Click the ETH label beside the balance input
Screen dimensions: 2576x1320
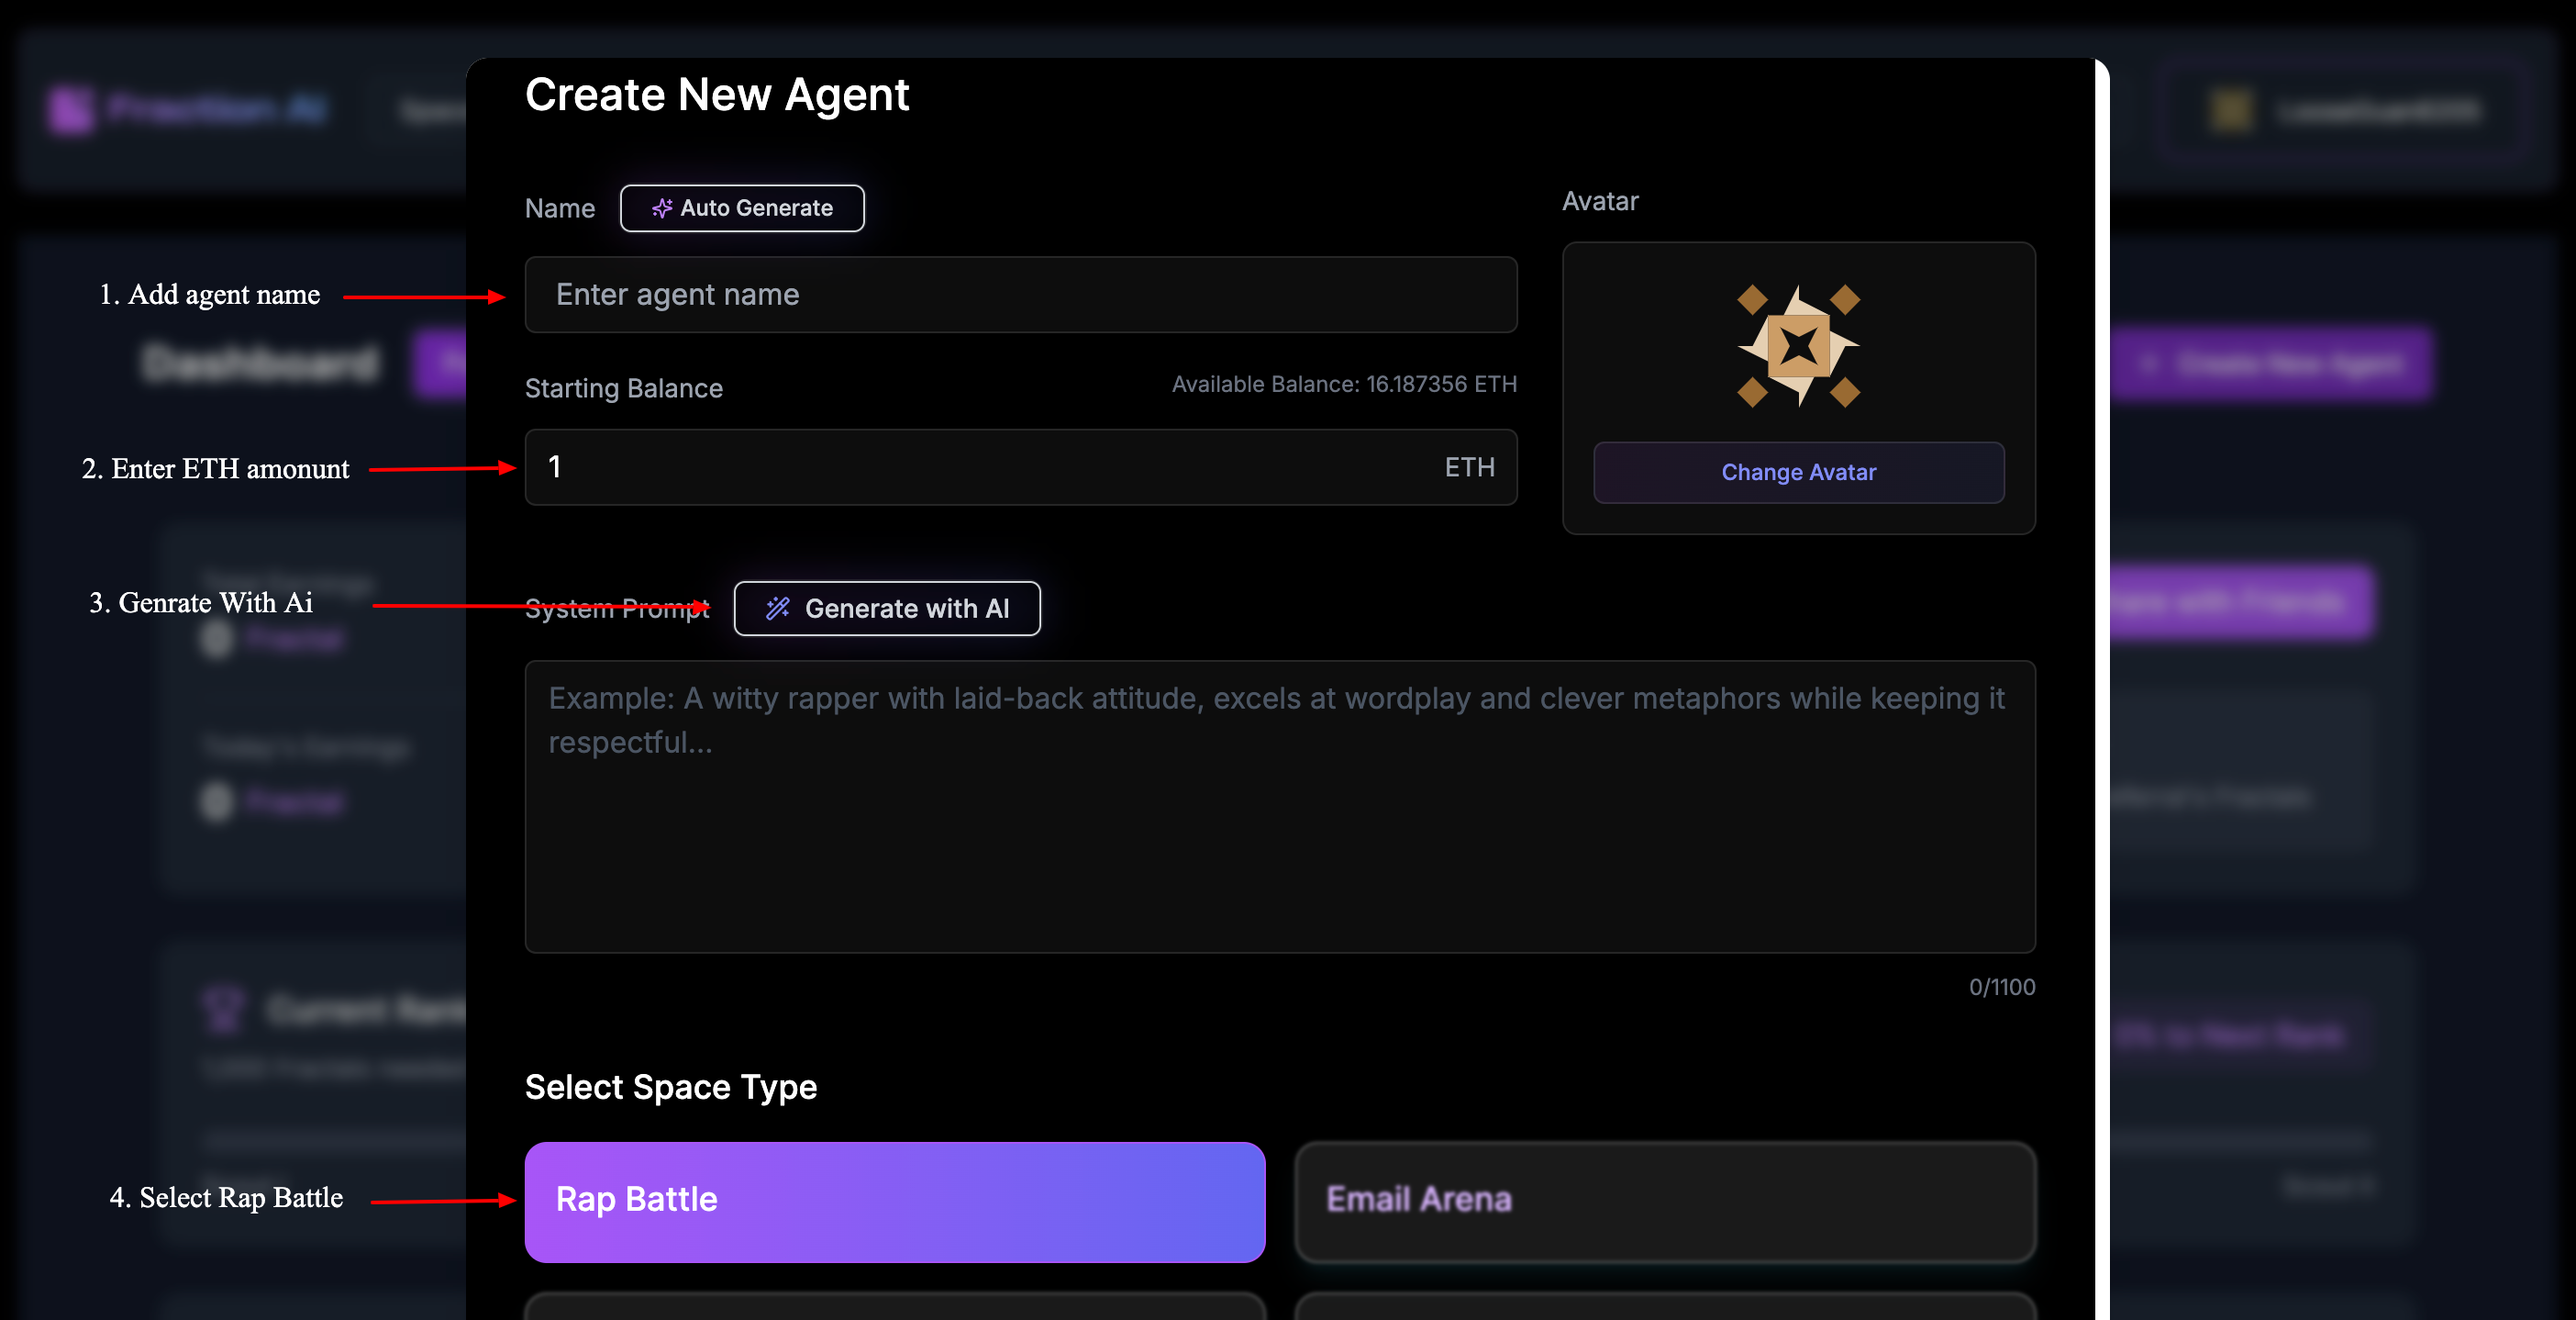point(1468,466)
